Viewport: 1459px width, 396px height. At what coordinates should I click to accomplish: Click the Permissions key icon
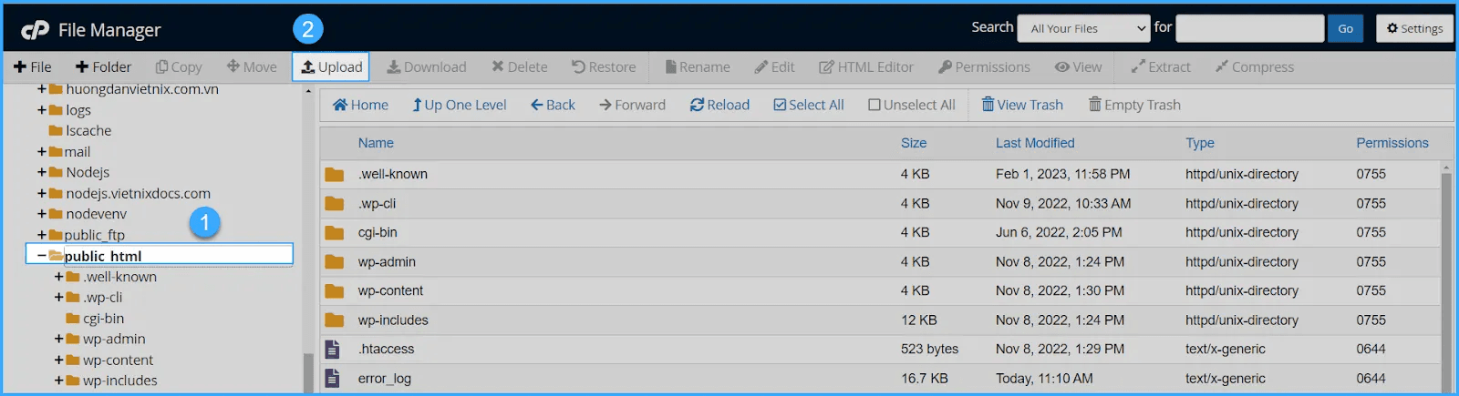[x=946, y=67]
